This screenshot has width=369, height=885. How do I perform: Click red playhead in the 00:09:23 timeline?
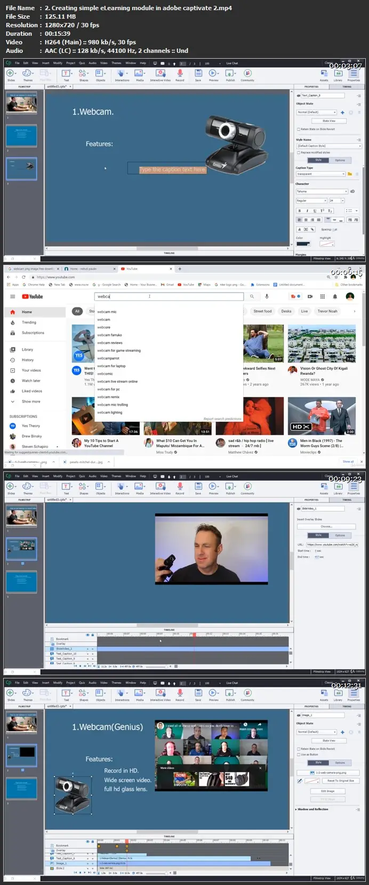tap(194, 635)
